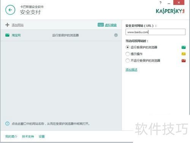
Task: Open the 添加描述 link
Action: [x=131, y=69]
